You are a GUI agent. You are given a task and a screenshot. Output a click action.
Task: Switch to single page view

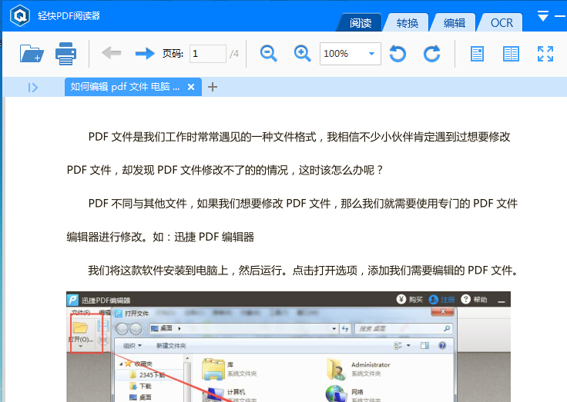477,54
